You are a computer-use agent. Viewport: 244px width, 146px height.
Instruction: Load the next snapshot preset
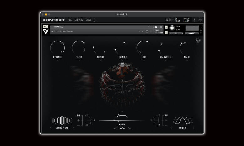click(143, 31)
